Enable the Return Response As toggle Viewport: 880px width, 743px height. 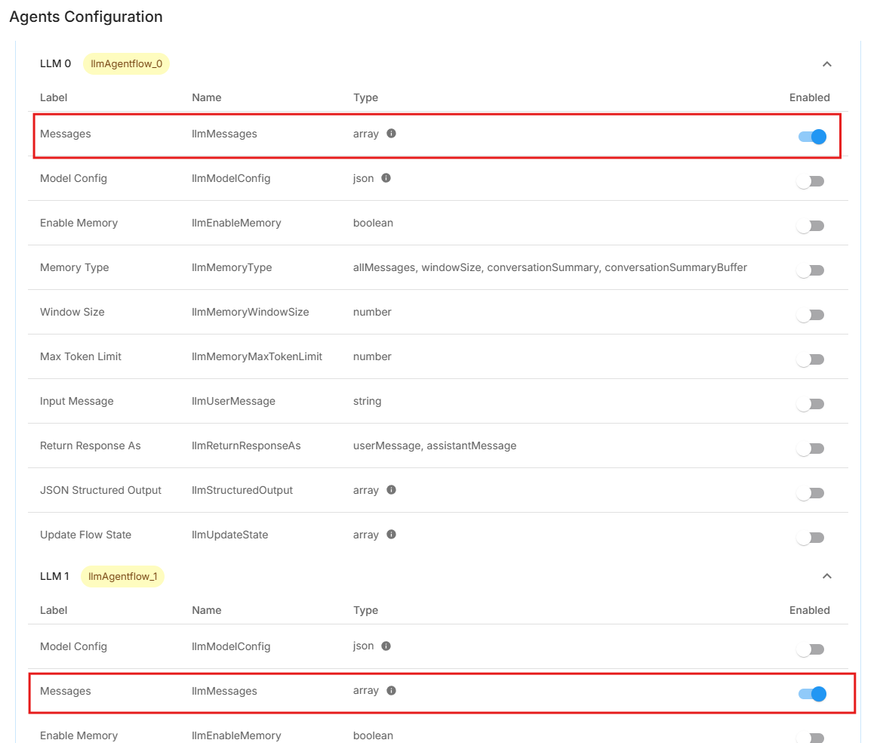click(x=811, y=449)
